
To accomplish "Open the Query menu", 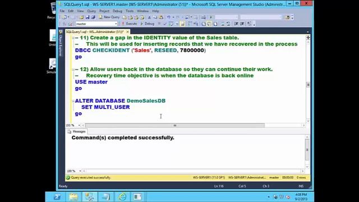I will (x=91, y=11).
